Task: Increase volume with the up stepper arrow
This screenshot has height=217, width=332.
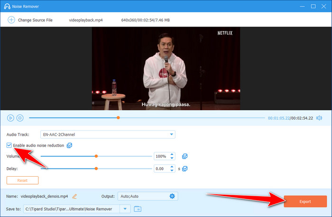Action: pyautogui.click(x=172, y=154)
